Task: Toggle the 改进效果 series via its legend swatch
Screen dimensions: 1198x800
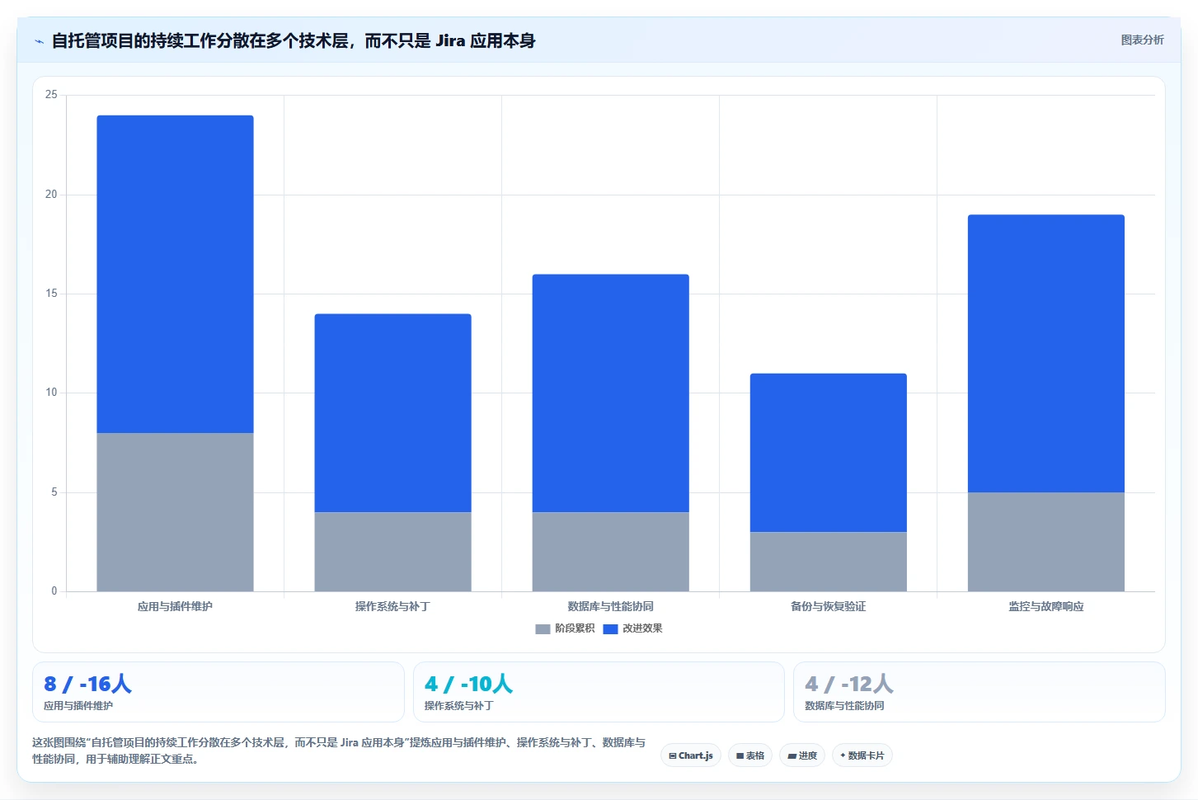Action: click(x=610, y=628)
